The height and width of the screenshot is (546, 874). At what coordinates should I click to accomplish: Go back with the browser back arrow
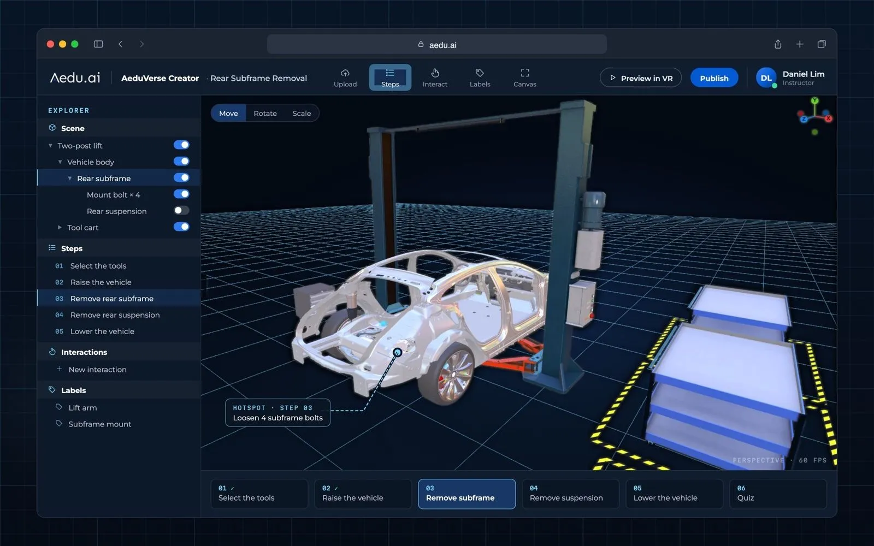(120, 44)
